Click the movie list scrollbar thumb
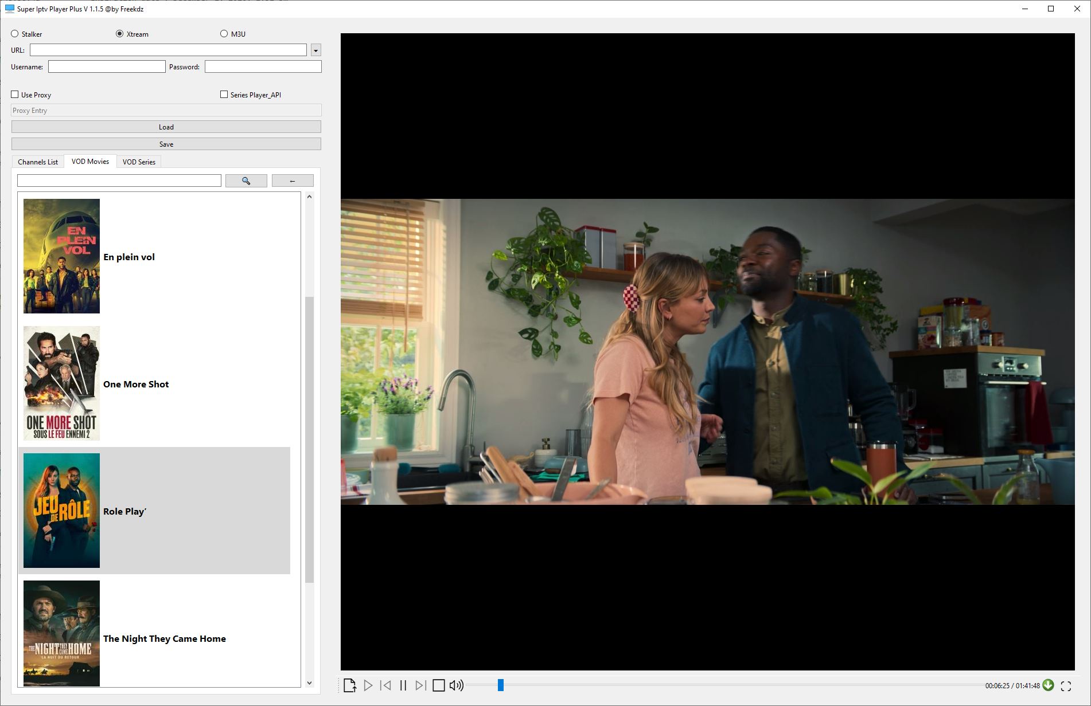 310,440
